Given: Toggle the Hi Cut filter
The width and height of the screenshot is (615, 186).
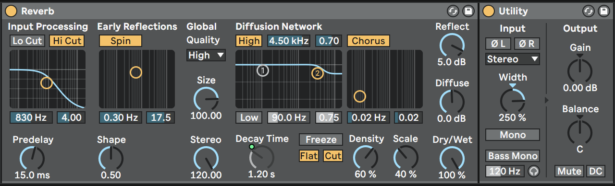Looking at the screenshot, I should tap(67, 41).
